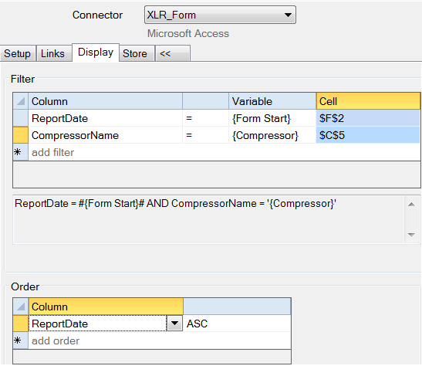
Task: Click the $F$2 cell reference
Action: point(368,118)
